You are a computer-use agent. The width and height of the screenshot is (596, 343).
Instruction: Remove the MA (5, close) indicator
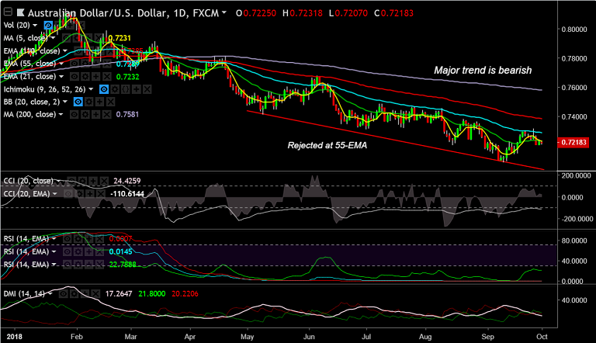click(x=99, y=38)
